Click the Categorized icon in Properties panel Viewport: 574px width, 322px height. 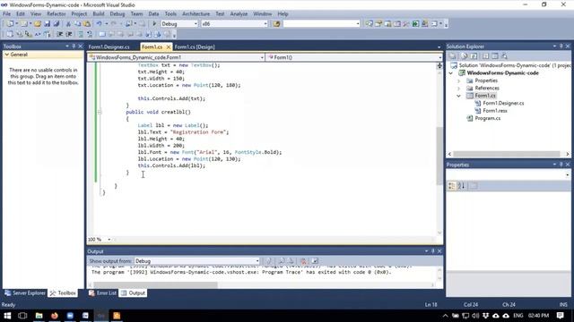452,186
